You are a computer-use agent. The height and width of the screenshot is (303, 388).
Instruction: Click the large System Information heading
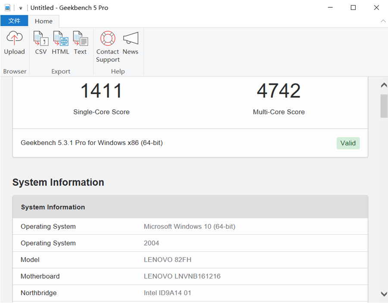pyautogui.click(x=58, y=182)
